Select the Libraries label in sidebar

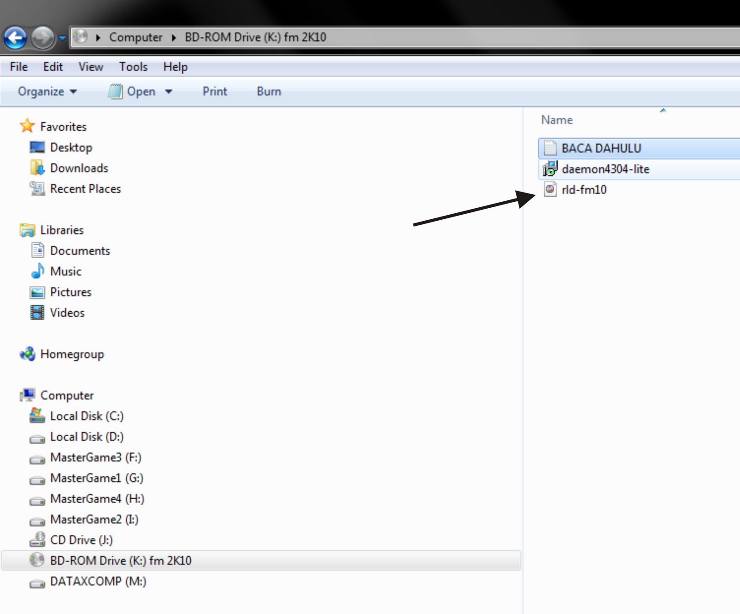pos(62,230)
